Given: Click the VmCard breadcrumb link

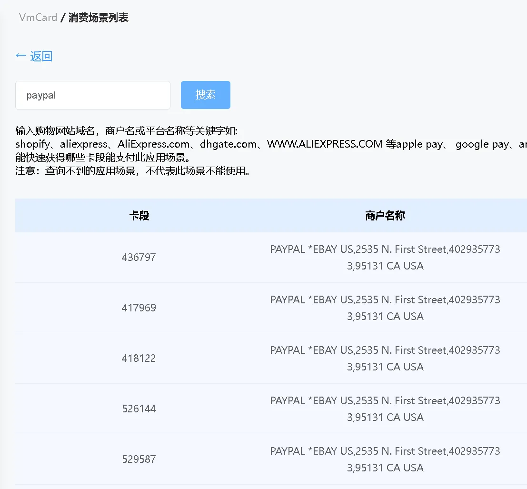Looking at the screenshot, I should [x=38, y=18].
